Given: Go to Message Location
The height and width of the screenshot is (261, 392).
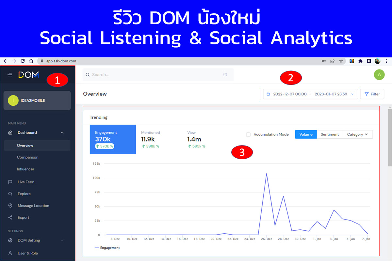Looking at the screenshot, I should coord(33,206).
